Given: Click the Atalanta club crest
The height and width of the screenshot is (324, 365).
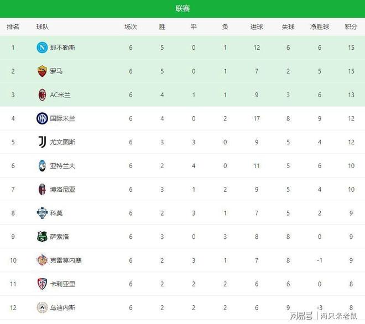Looking at the screenshot, I should coord(42,166).
